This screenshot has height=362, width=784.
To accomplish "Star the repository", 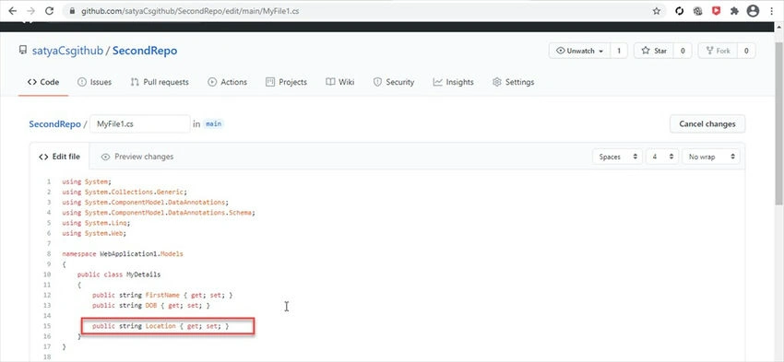I will 654,51.
